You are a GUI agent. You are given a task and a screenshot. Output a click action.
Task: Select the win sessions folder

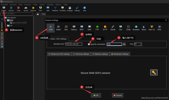click(10, 26)
